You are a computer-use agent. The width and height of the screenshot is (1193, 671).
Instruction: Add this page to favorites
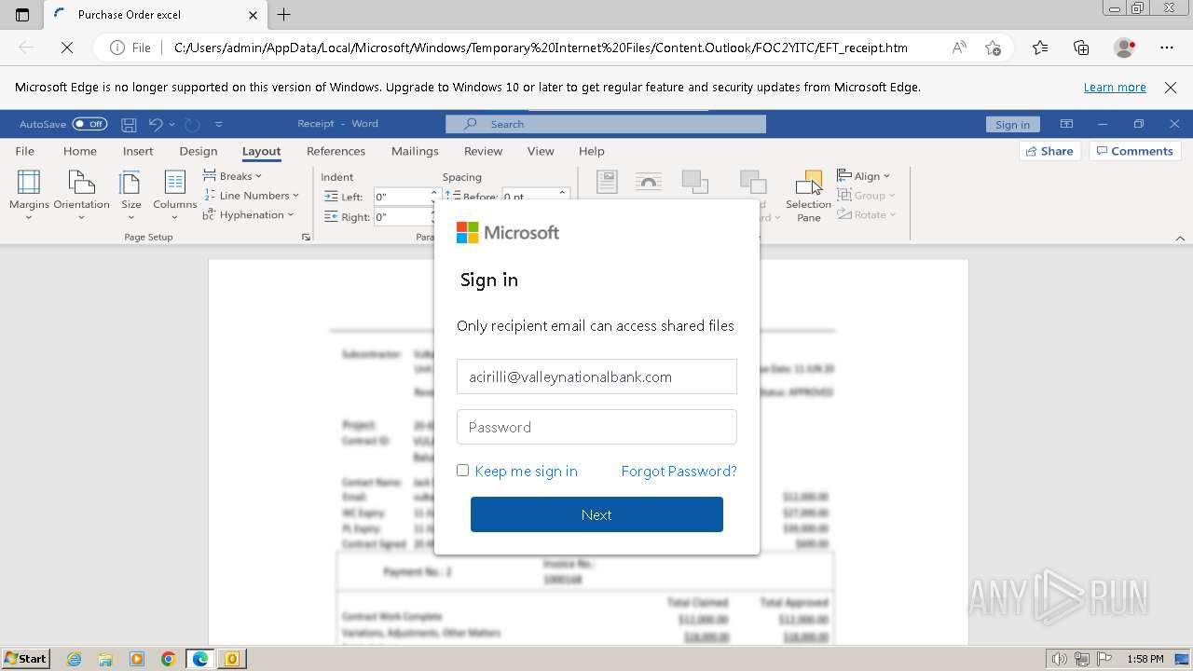coord(993,48)
